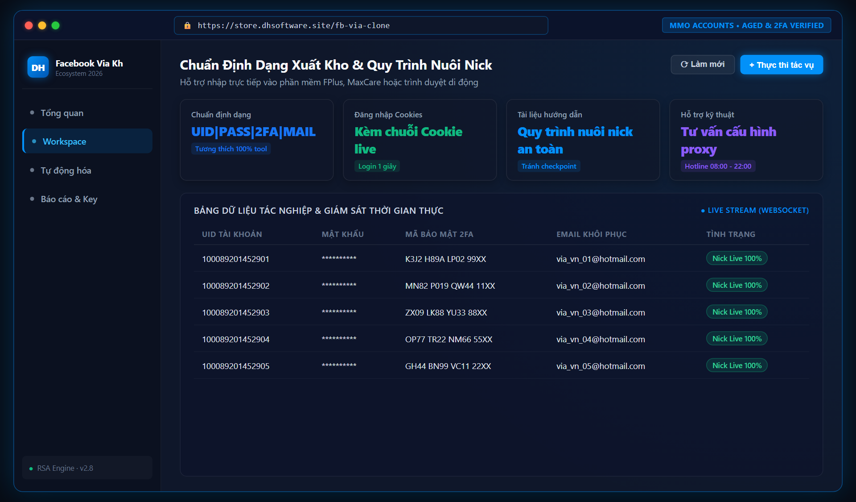
Task: Open Tự động hóa section
Action: click(x=87, y=170)
